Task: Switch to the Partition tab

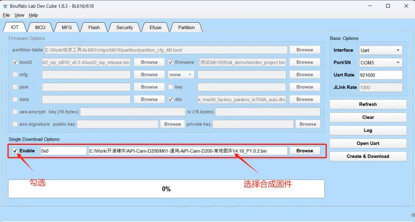Action: coord(186,28)
